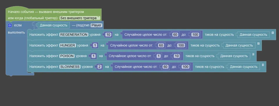Click 'Случайное целое число от:' on the REGENERATION row
This screenshot has width=279, height=106.
(x=146, y=35)
